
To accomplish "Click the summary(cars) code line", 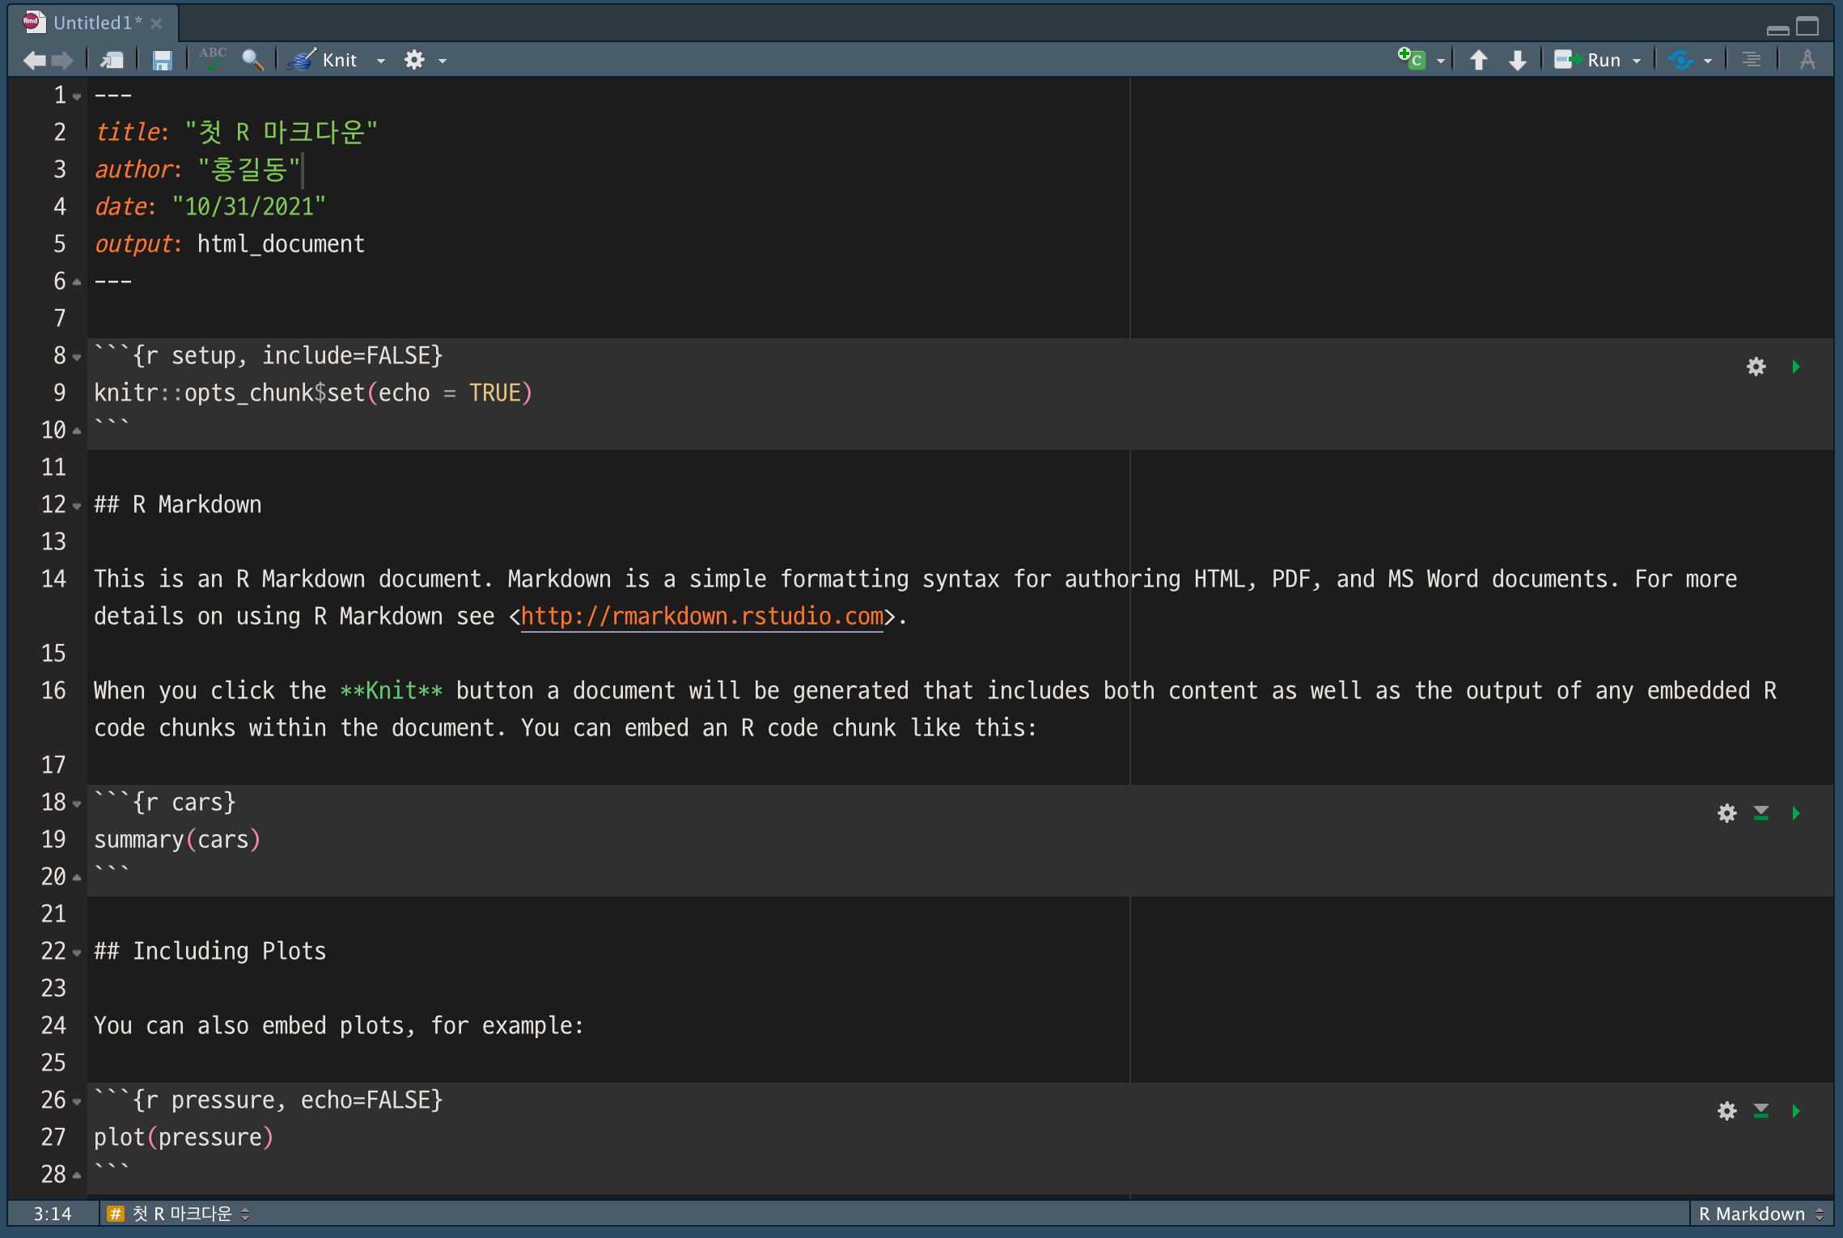I will pos(177,839).
